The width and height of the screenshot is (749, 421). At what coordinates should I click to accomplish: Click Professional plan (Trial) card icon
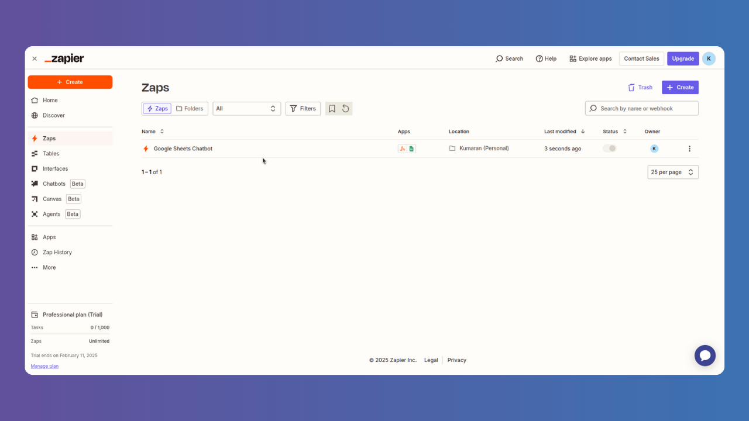point(35,315)
